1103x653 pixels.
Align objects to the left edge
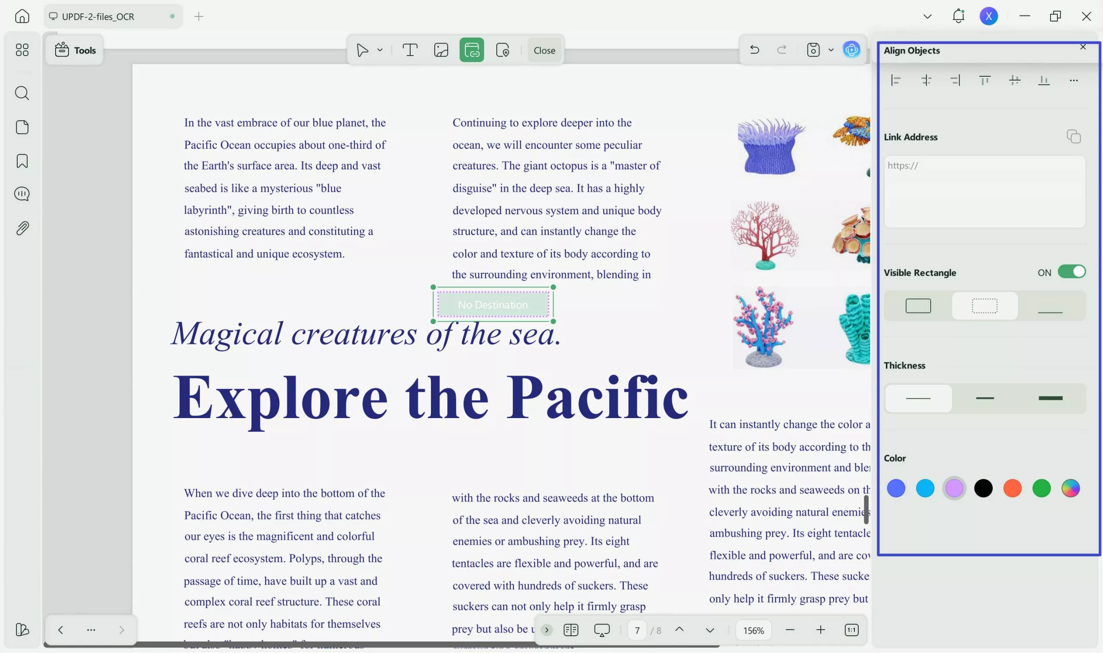point(896,81)
